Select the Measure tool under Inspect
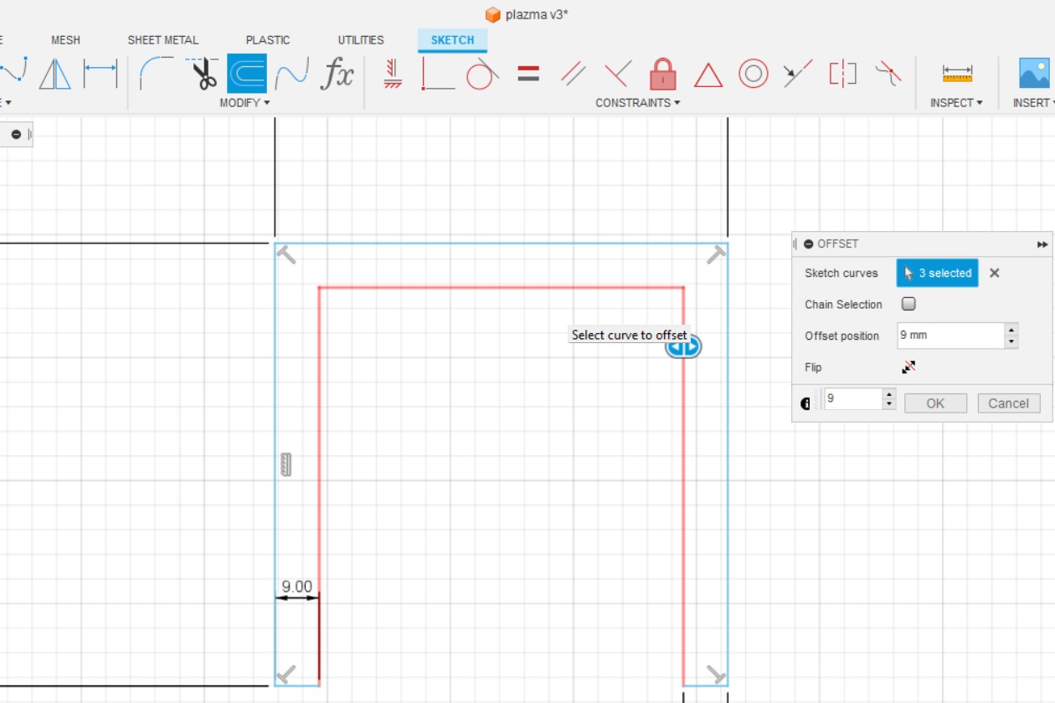1055x703 pixels. (957, 75)
